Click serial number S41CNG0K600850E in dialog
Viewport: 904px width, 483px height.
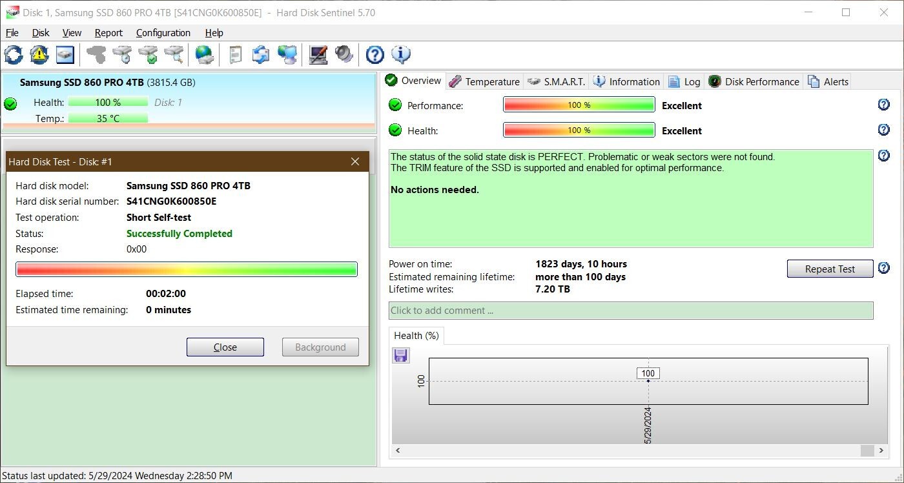(x=171, y=201)
